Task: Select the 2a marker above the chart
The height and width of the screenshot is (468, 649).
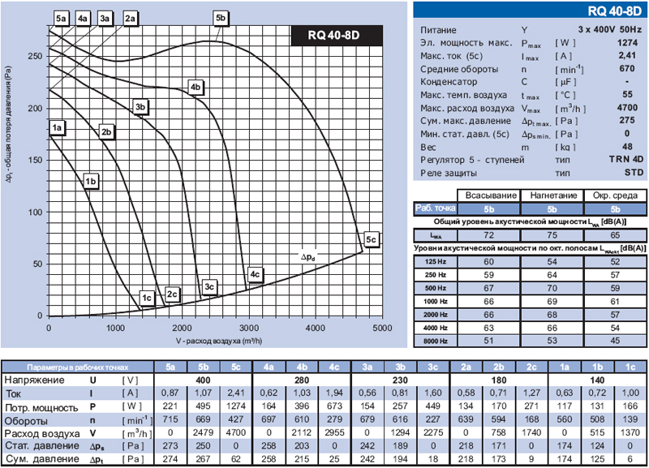Action: click(130, 18)
